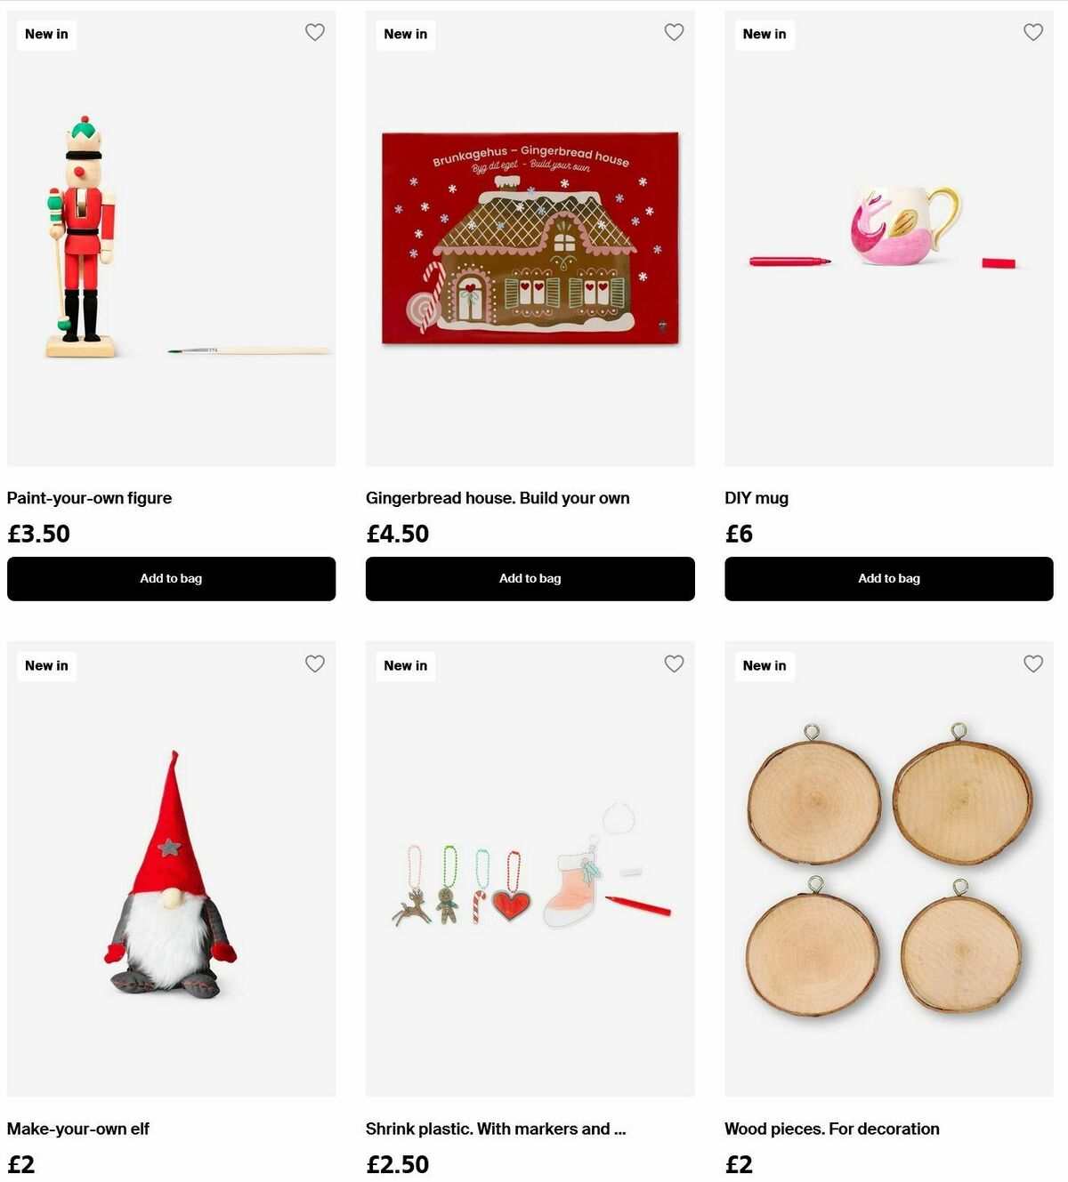Open the red-hat elf product image

[x=171, y=869]
